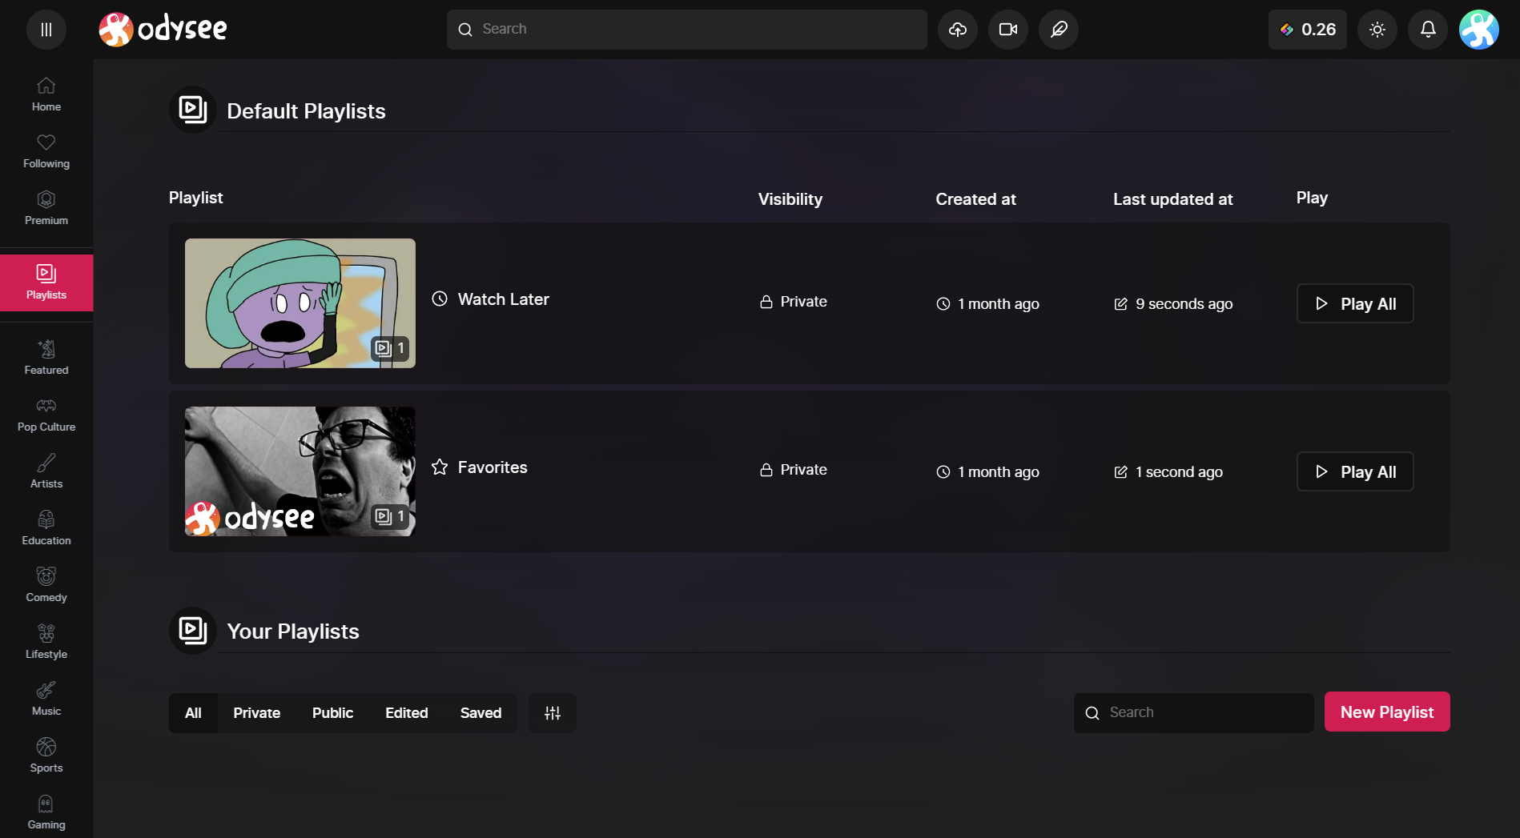Click the upload cloud icon
The height and width of the screenshot is (838, 1520).
(x=958, y=30)
